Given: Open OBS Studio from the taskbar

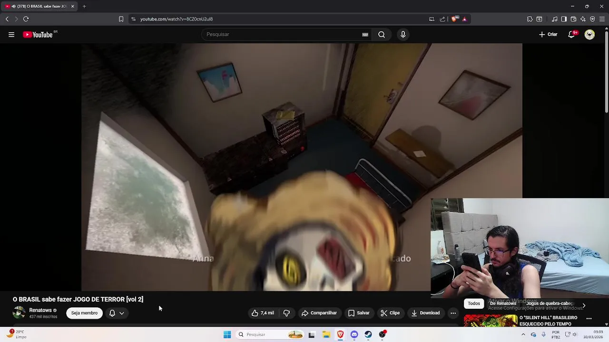Looking at the screenshot, I should tap(383, 334).
